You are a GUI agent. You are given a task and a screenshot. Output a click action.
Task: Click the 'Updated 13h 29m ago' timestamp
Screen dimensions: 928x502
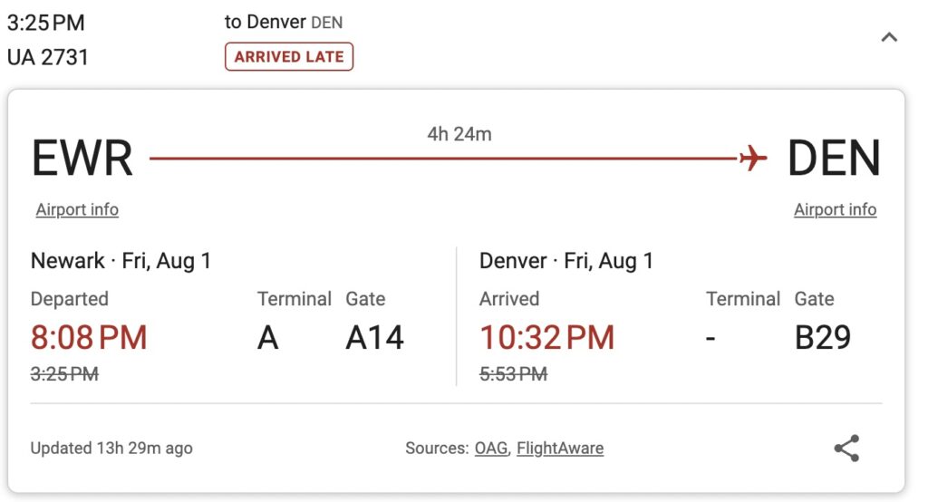111,449
